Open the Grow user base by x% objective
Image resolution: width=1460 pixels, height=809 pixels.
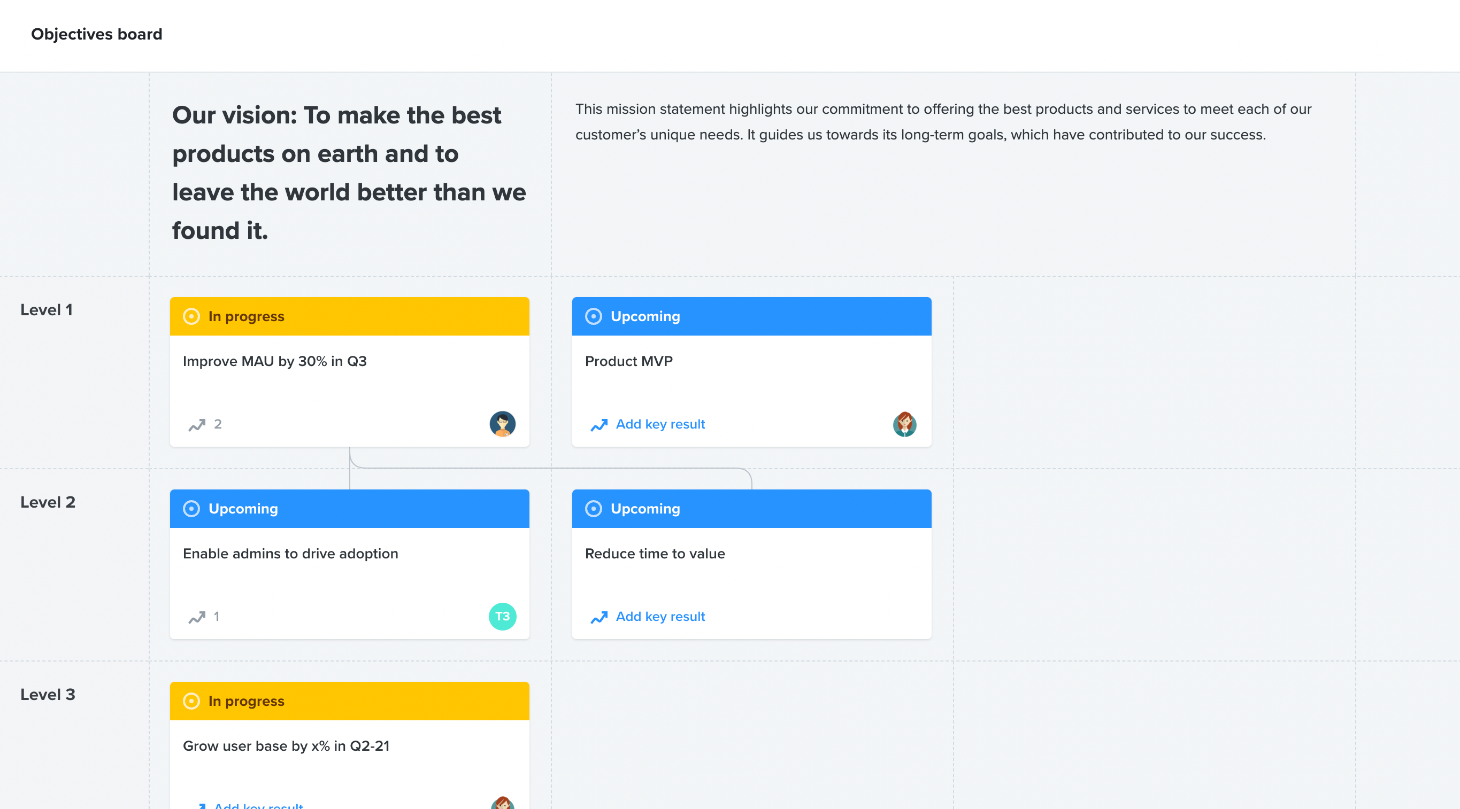pos(286,746)
